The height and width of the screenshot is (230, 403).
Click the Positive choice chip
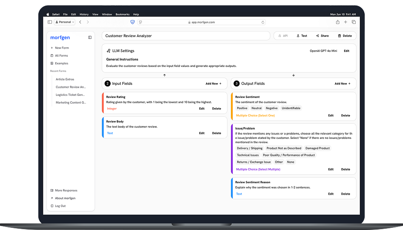point(242,108)
